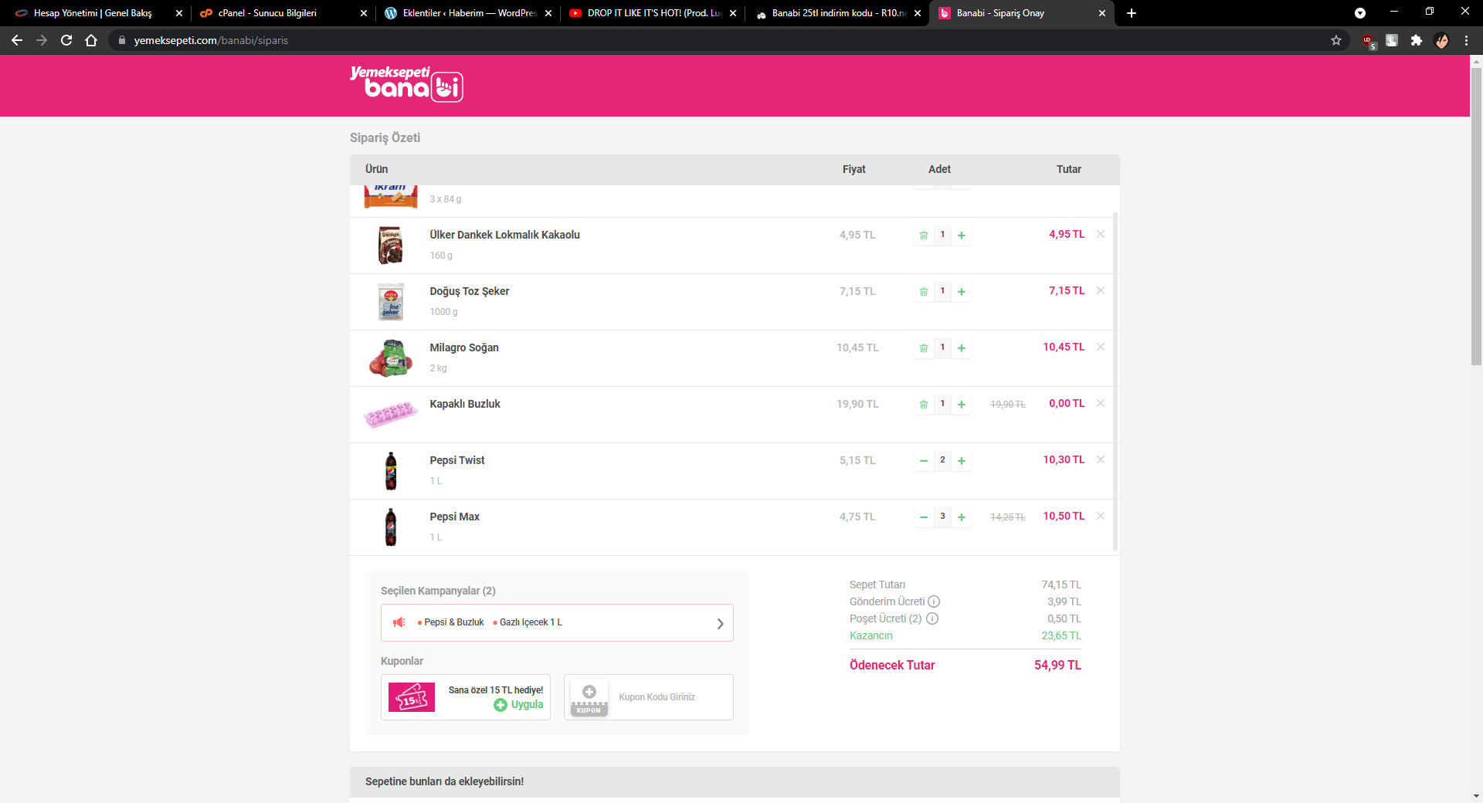Decrease Pepsi Max quantity with minus
Image resolution: width=1483 pixels, height=803 pixels.
click(x=924, y=517)
